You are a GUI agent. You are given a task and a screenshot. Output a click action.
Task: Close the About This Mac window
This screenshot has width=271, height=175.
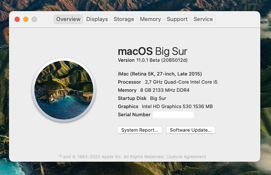click(x=17, y=19)
